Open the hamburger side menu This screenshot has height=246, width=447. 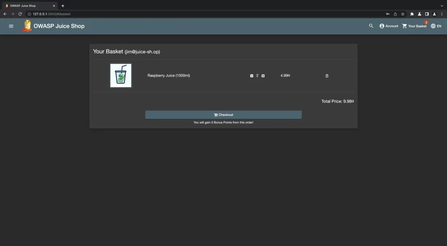point(11,26)
